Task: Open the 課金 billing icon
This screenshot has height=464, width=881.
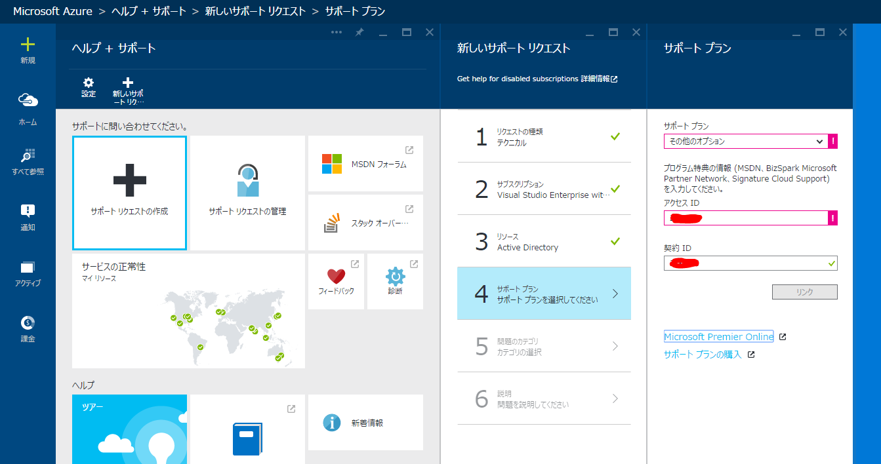Action: click(x=28, y=322)
